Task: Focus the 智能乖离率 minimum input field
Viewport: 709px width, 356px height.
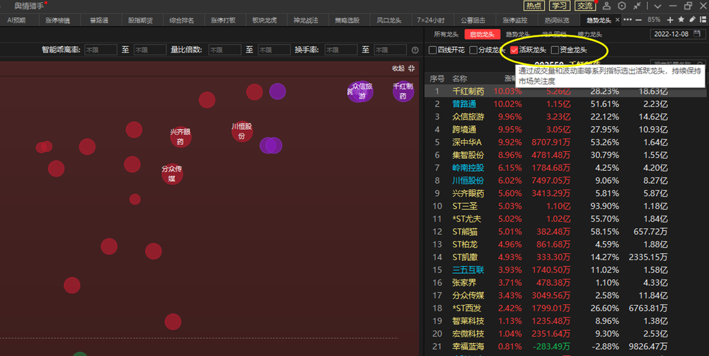Action: (101, 49)
